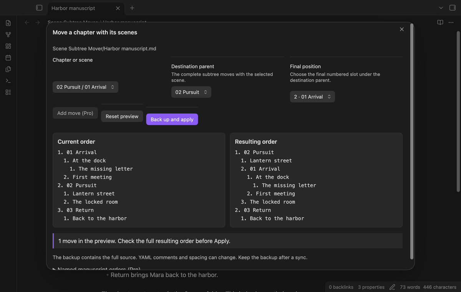
Task: Open a new tab with the plus
Action: click(x=132, y=8)
